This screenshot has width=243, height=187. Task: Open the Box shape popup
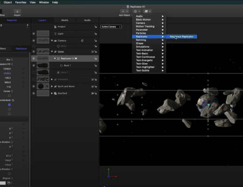point(9,60)
